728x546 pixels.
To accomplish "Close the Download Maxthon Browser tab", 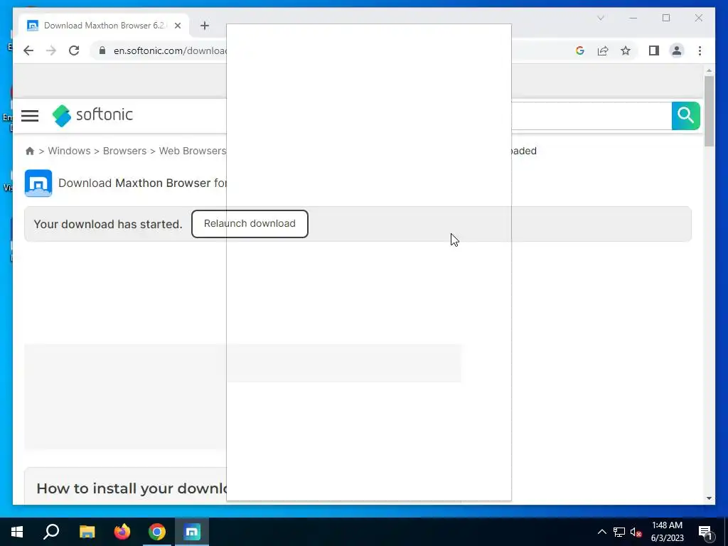I will [177, 26].
